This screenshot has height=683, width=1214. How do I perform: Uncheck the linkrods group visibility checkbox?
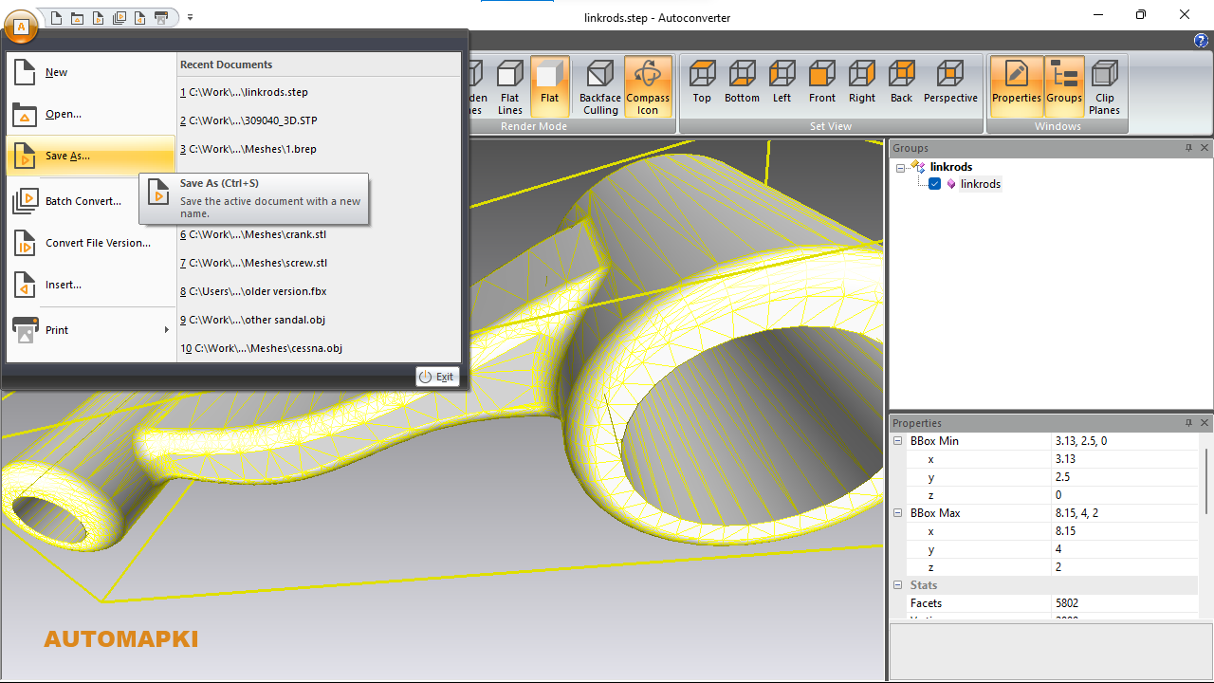click(934, 184)
